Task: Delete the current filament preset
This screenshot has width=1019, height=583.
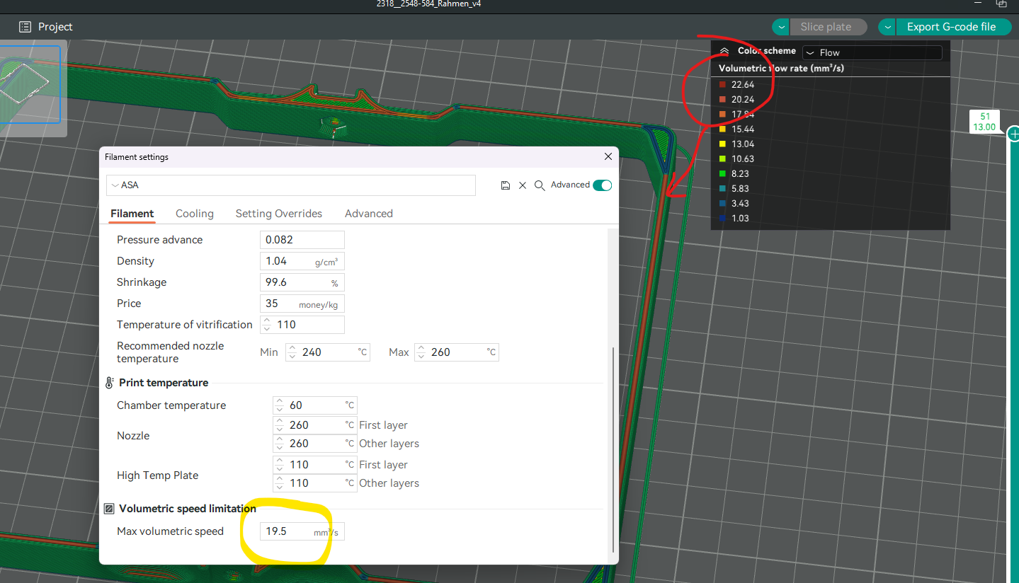Action: (x=523, y=185)
